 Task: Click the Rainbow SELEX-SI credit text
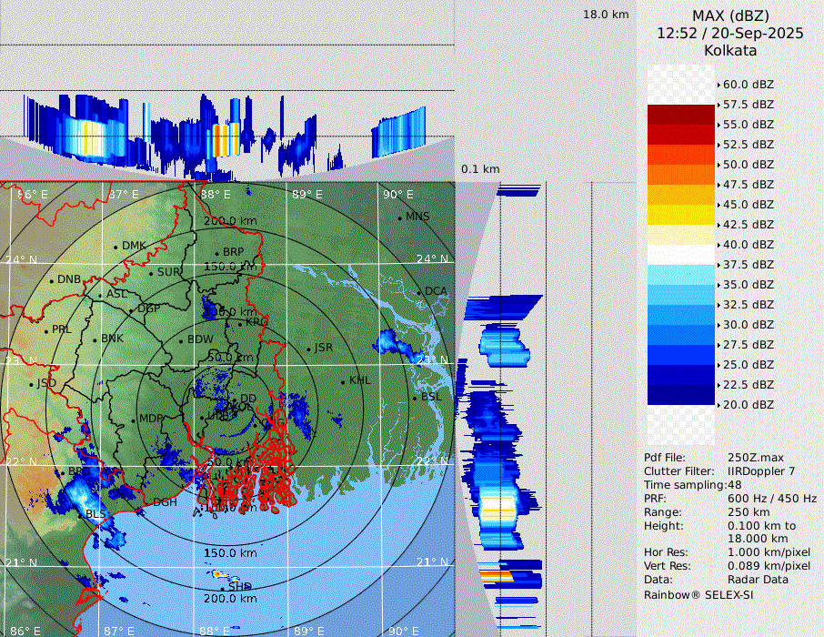click(698, 594)
